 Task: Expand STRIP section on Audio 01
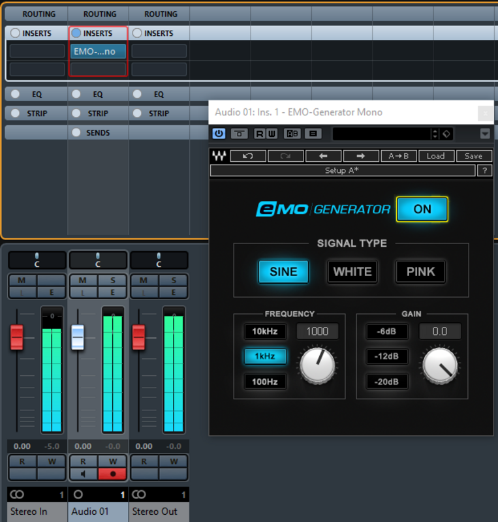(x=99, y=114)
